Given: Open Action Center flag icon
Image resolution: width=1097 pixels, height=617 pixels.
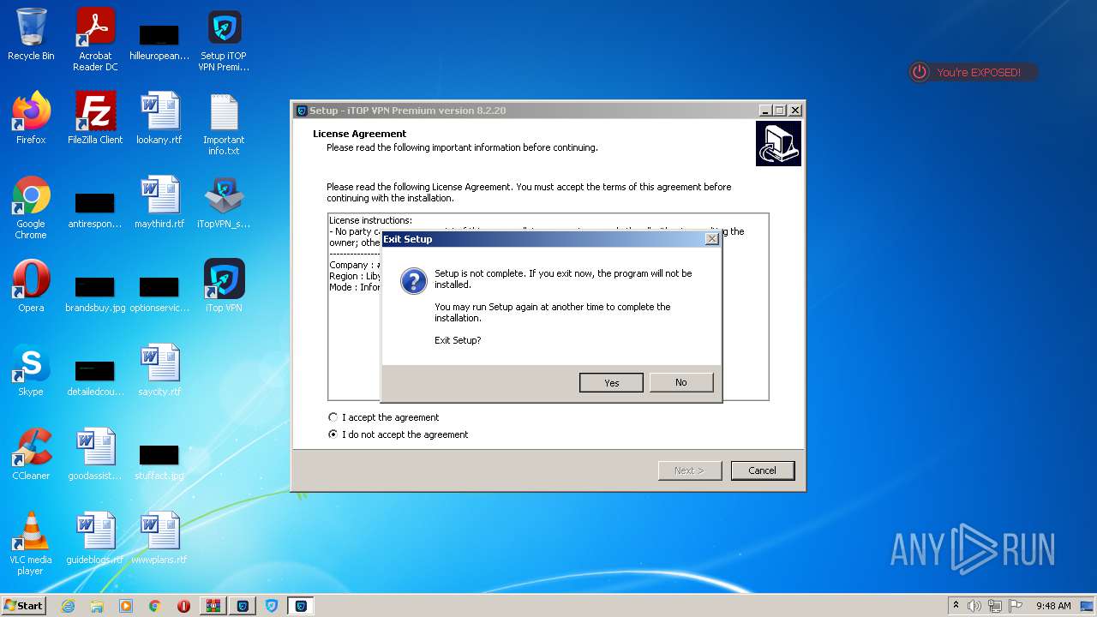Looking at the screenshot, I should click(x=1016, y=606).
